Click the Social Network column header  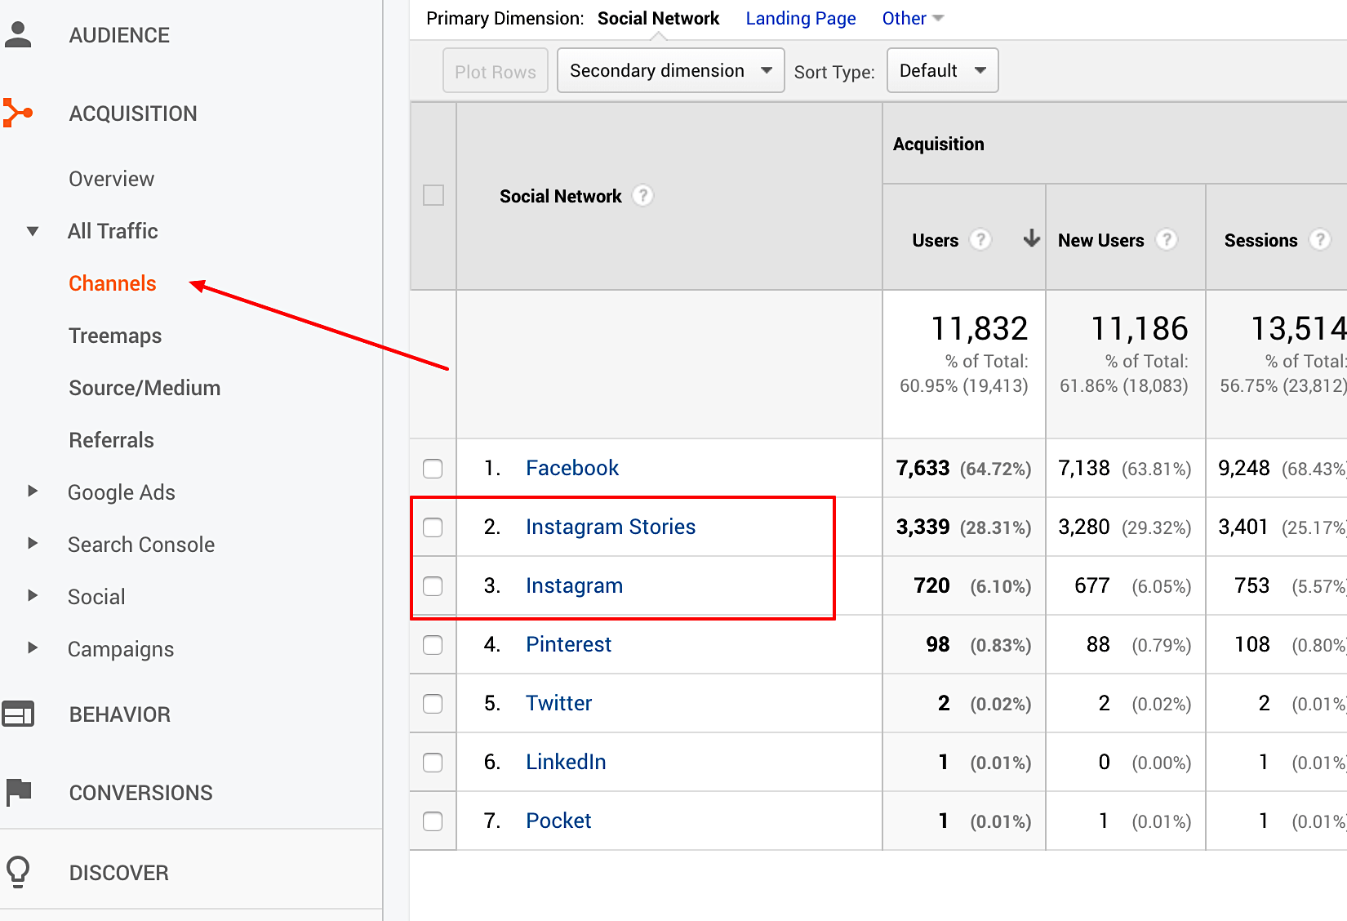[x=561, y=197]
